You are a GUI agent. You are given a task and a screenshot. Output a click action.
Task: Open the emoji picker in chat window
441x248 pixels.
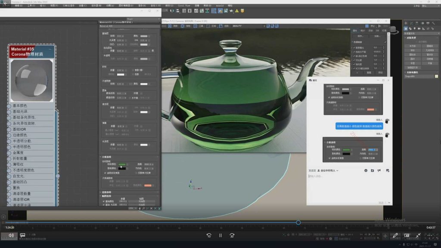366,170
